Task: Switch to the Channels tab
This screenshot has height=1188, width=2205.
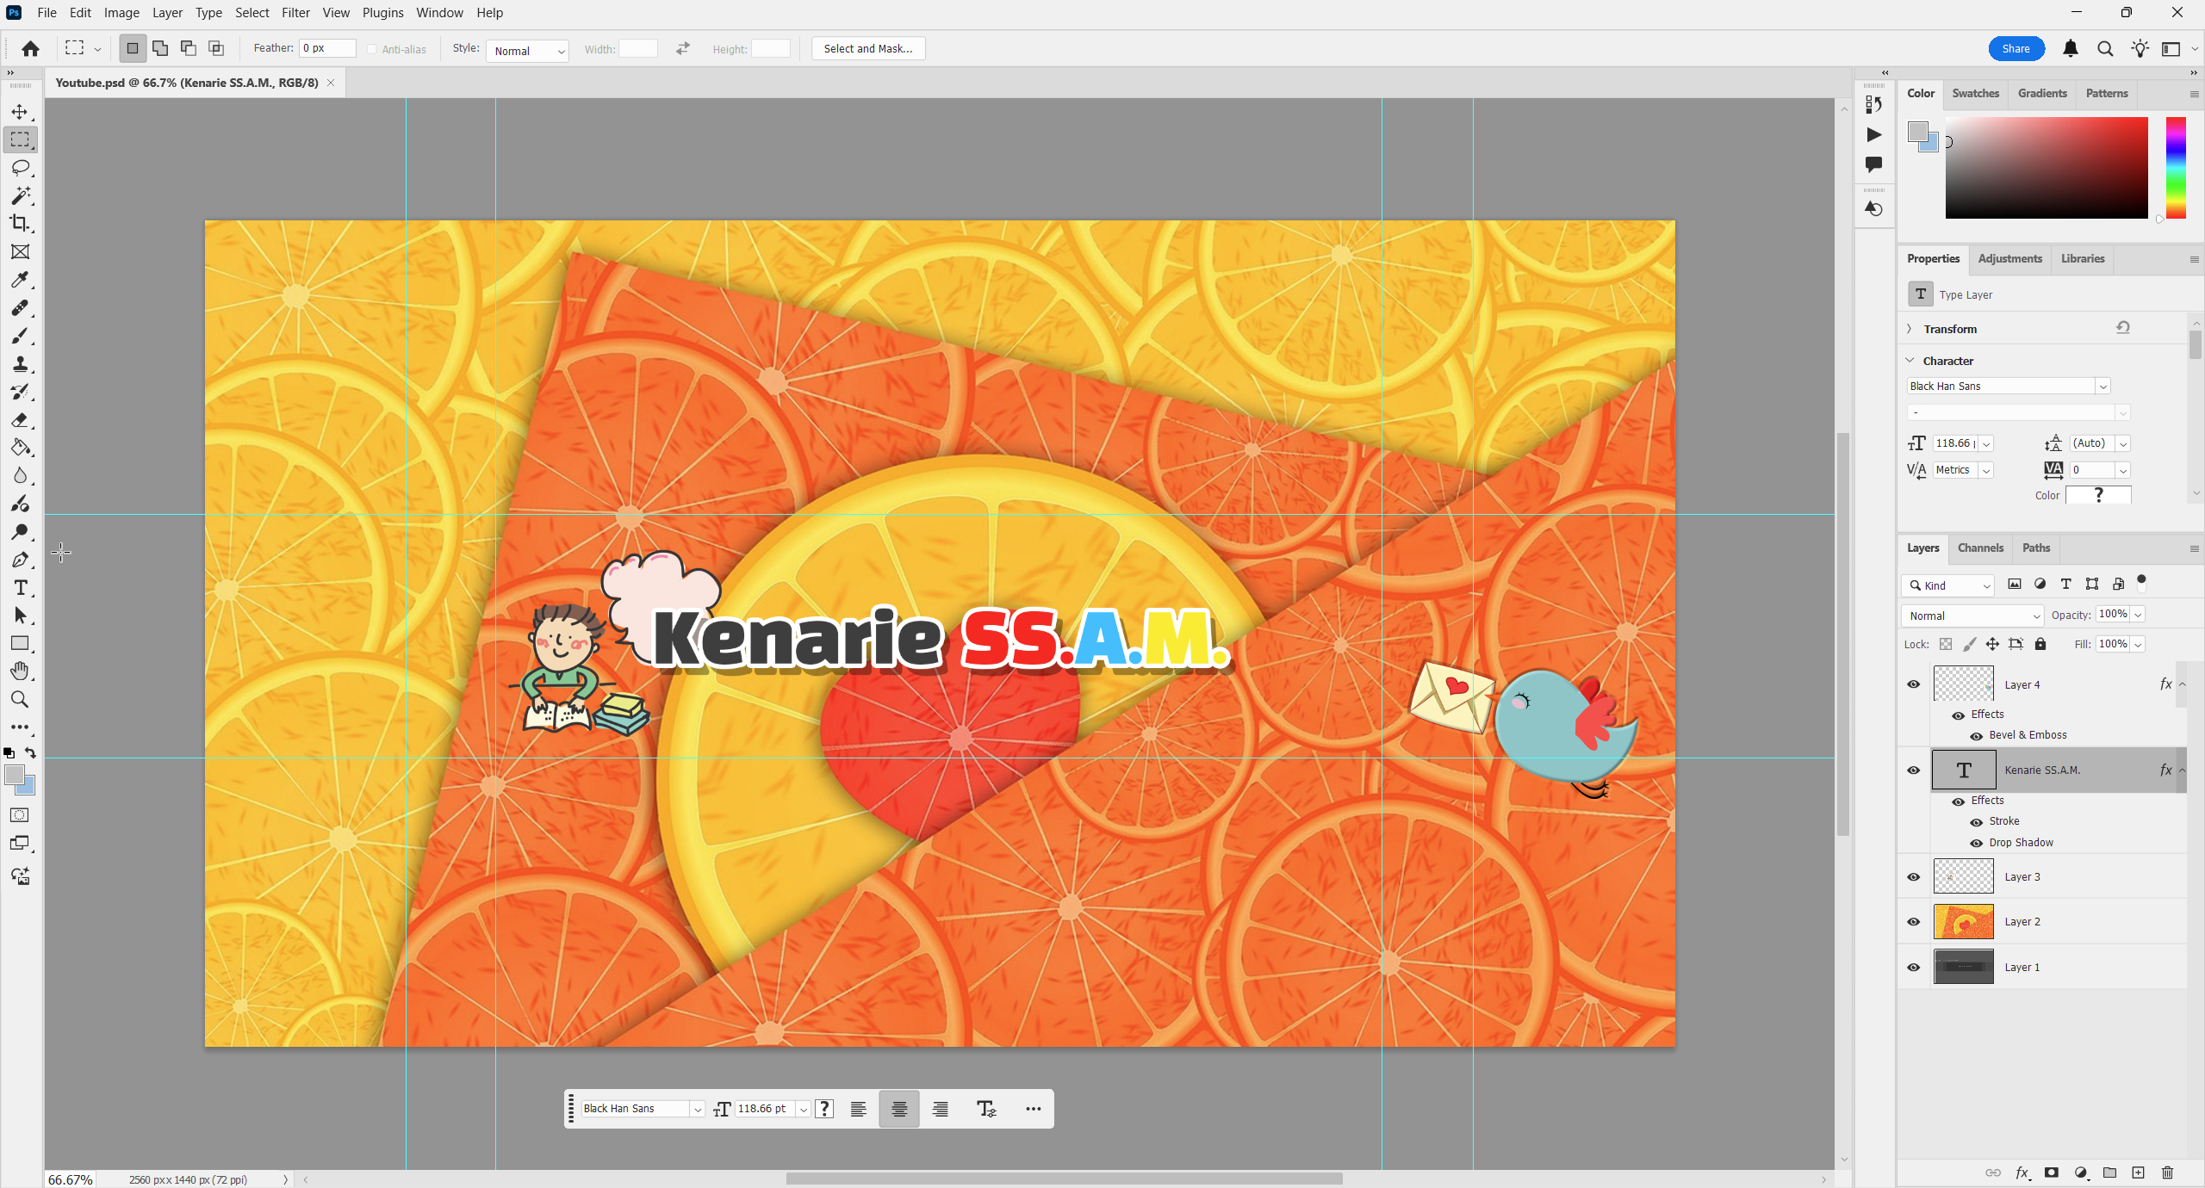Action: pyautogui.click(x=1980, y=548)
